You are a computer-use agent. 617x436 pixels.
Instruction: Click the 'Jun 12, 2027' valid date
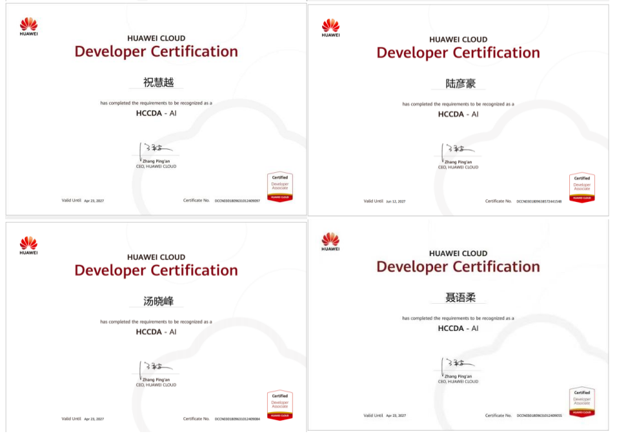[396, 201]
